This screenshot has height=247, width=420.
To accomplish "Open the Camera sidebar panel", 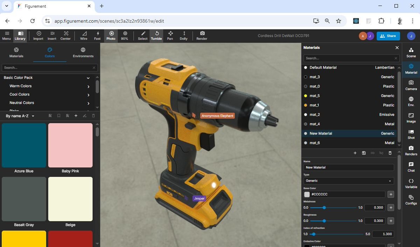I will [411, 85].
